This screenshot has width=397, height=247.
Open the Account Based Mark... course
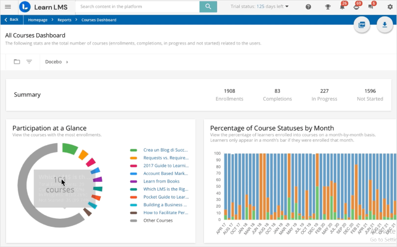(x=166, y=174)
